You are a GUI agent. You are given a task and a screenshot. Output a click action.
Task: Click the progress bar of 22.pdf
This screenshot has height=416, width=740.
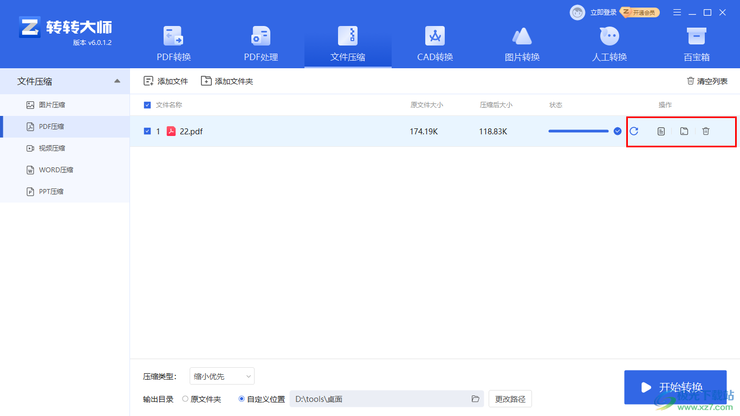coord(579,131)
